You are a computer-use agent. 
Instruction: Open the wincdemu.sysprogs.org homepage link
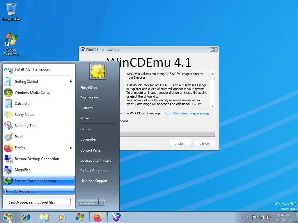click(x=187, y=113)
